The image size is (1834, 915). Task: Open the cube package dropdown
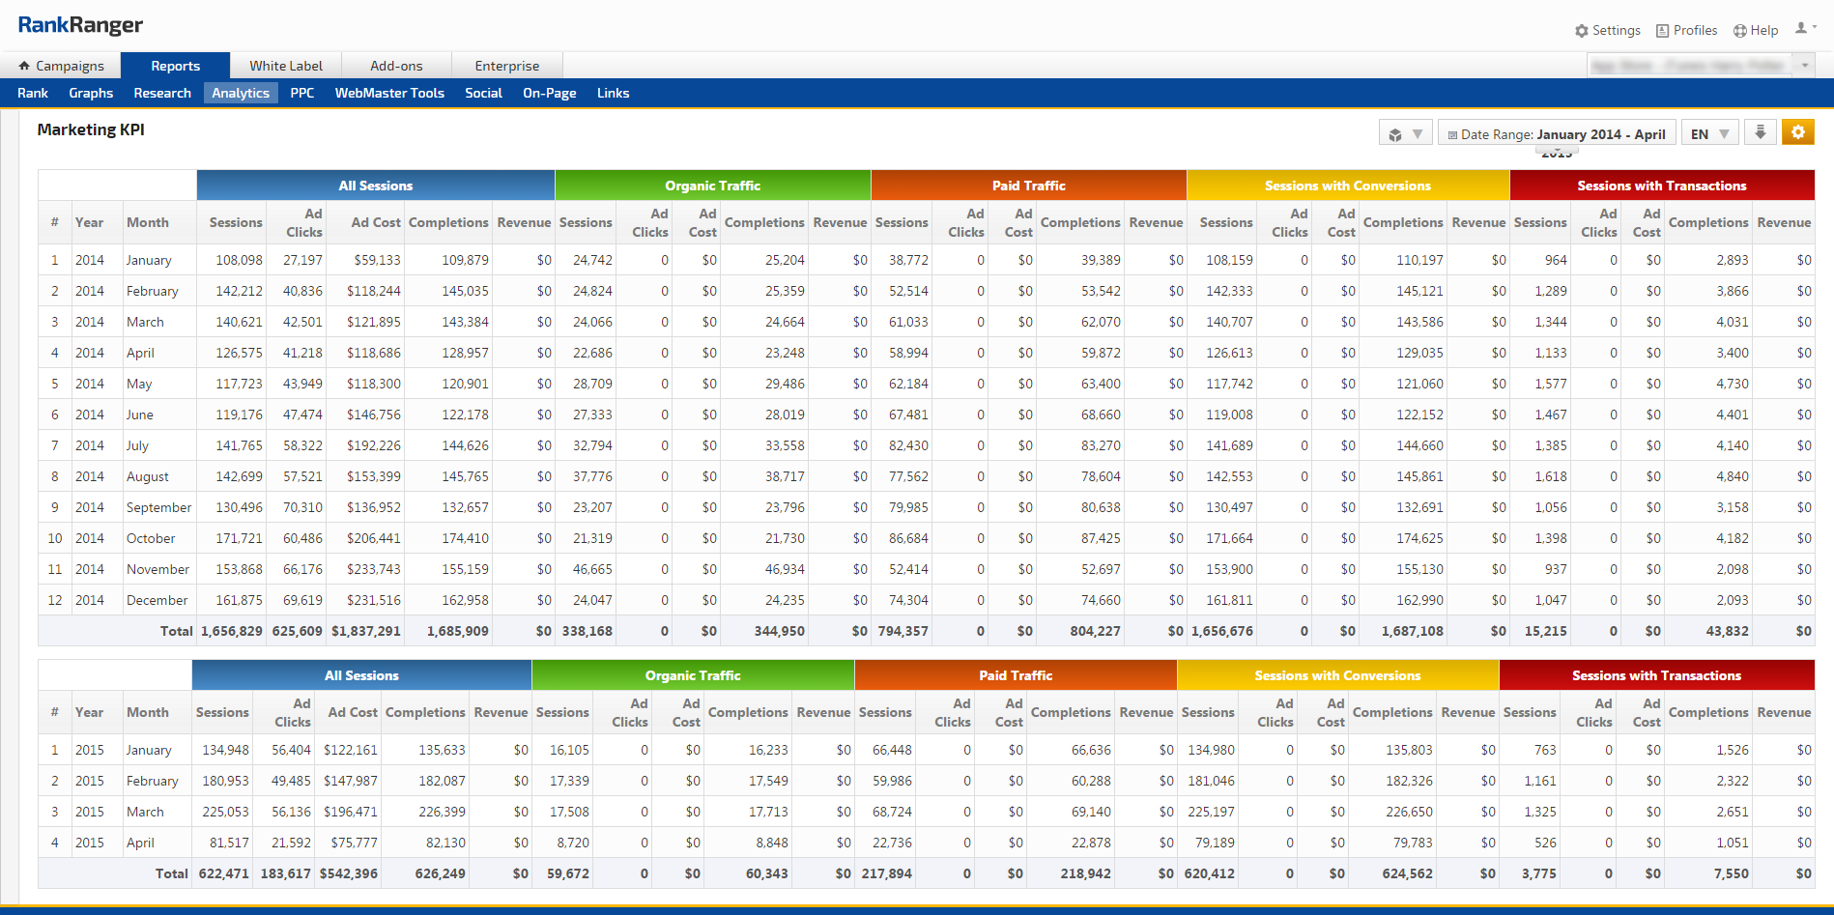tap(1404, 134)
